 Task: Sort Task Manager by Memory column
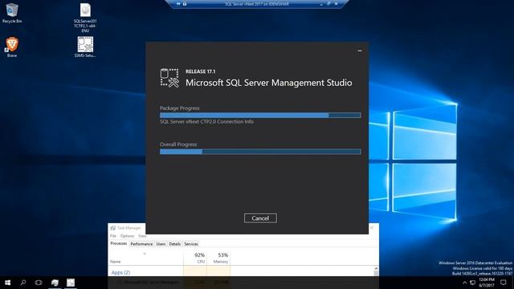(218, 258)
